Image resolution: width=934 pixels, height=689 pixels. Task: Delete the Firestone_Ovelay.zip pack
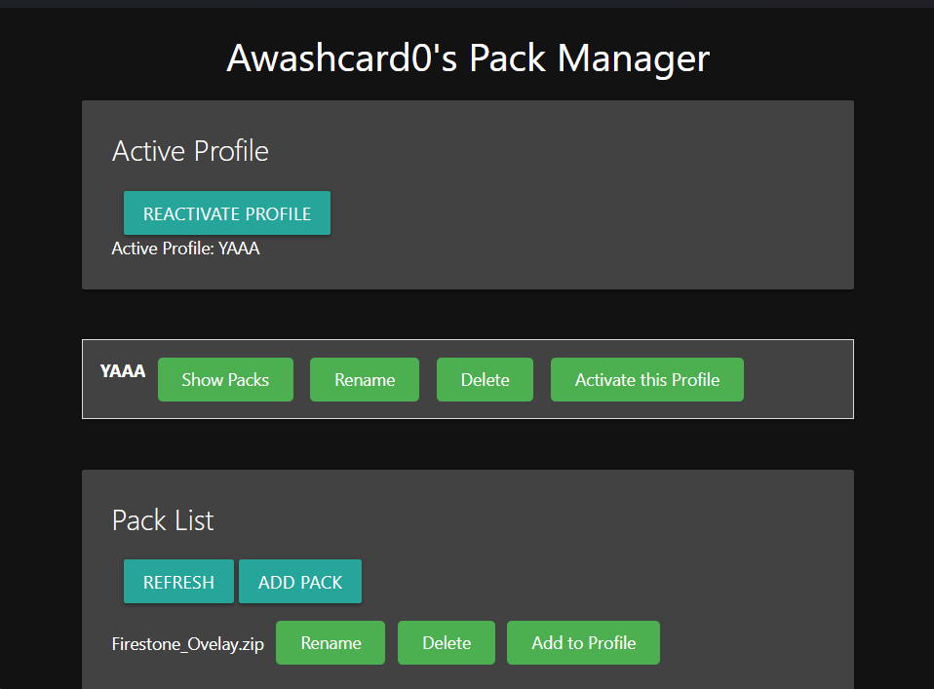(x=447, y=643)
